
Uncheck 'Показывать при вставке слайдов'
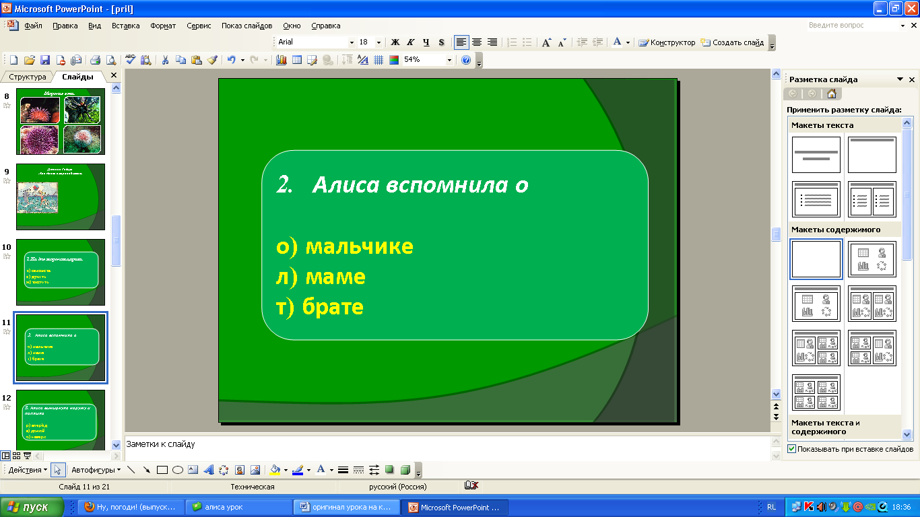coord(791,449)
